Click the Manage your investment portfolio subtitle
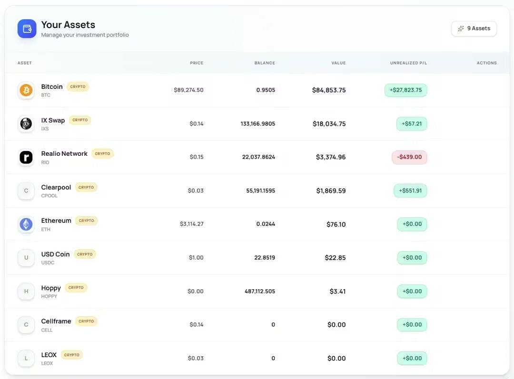Image resolution: width=514 pixels, height=379 pixels. click(85, 35)
